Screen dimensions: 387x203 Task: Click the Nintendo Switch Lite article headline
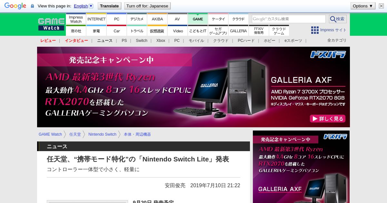138,159
